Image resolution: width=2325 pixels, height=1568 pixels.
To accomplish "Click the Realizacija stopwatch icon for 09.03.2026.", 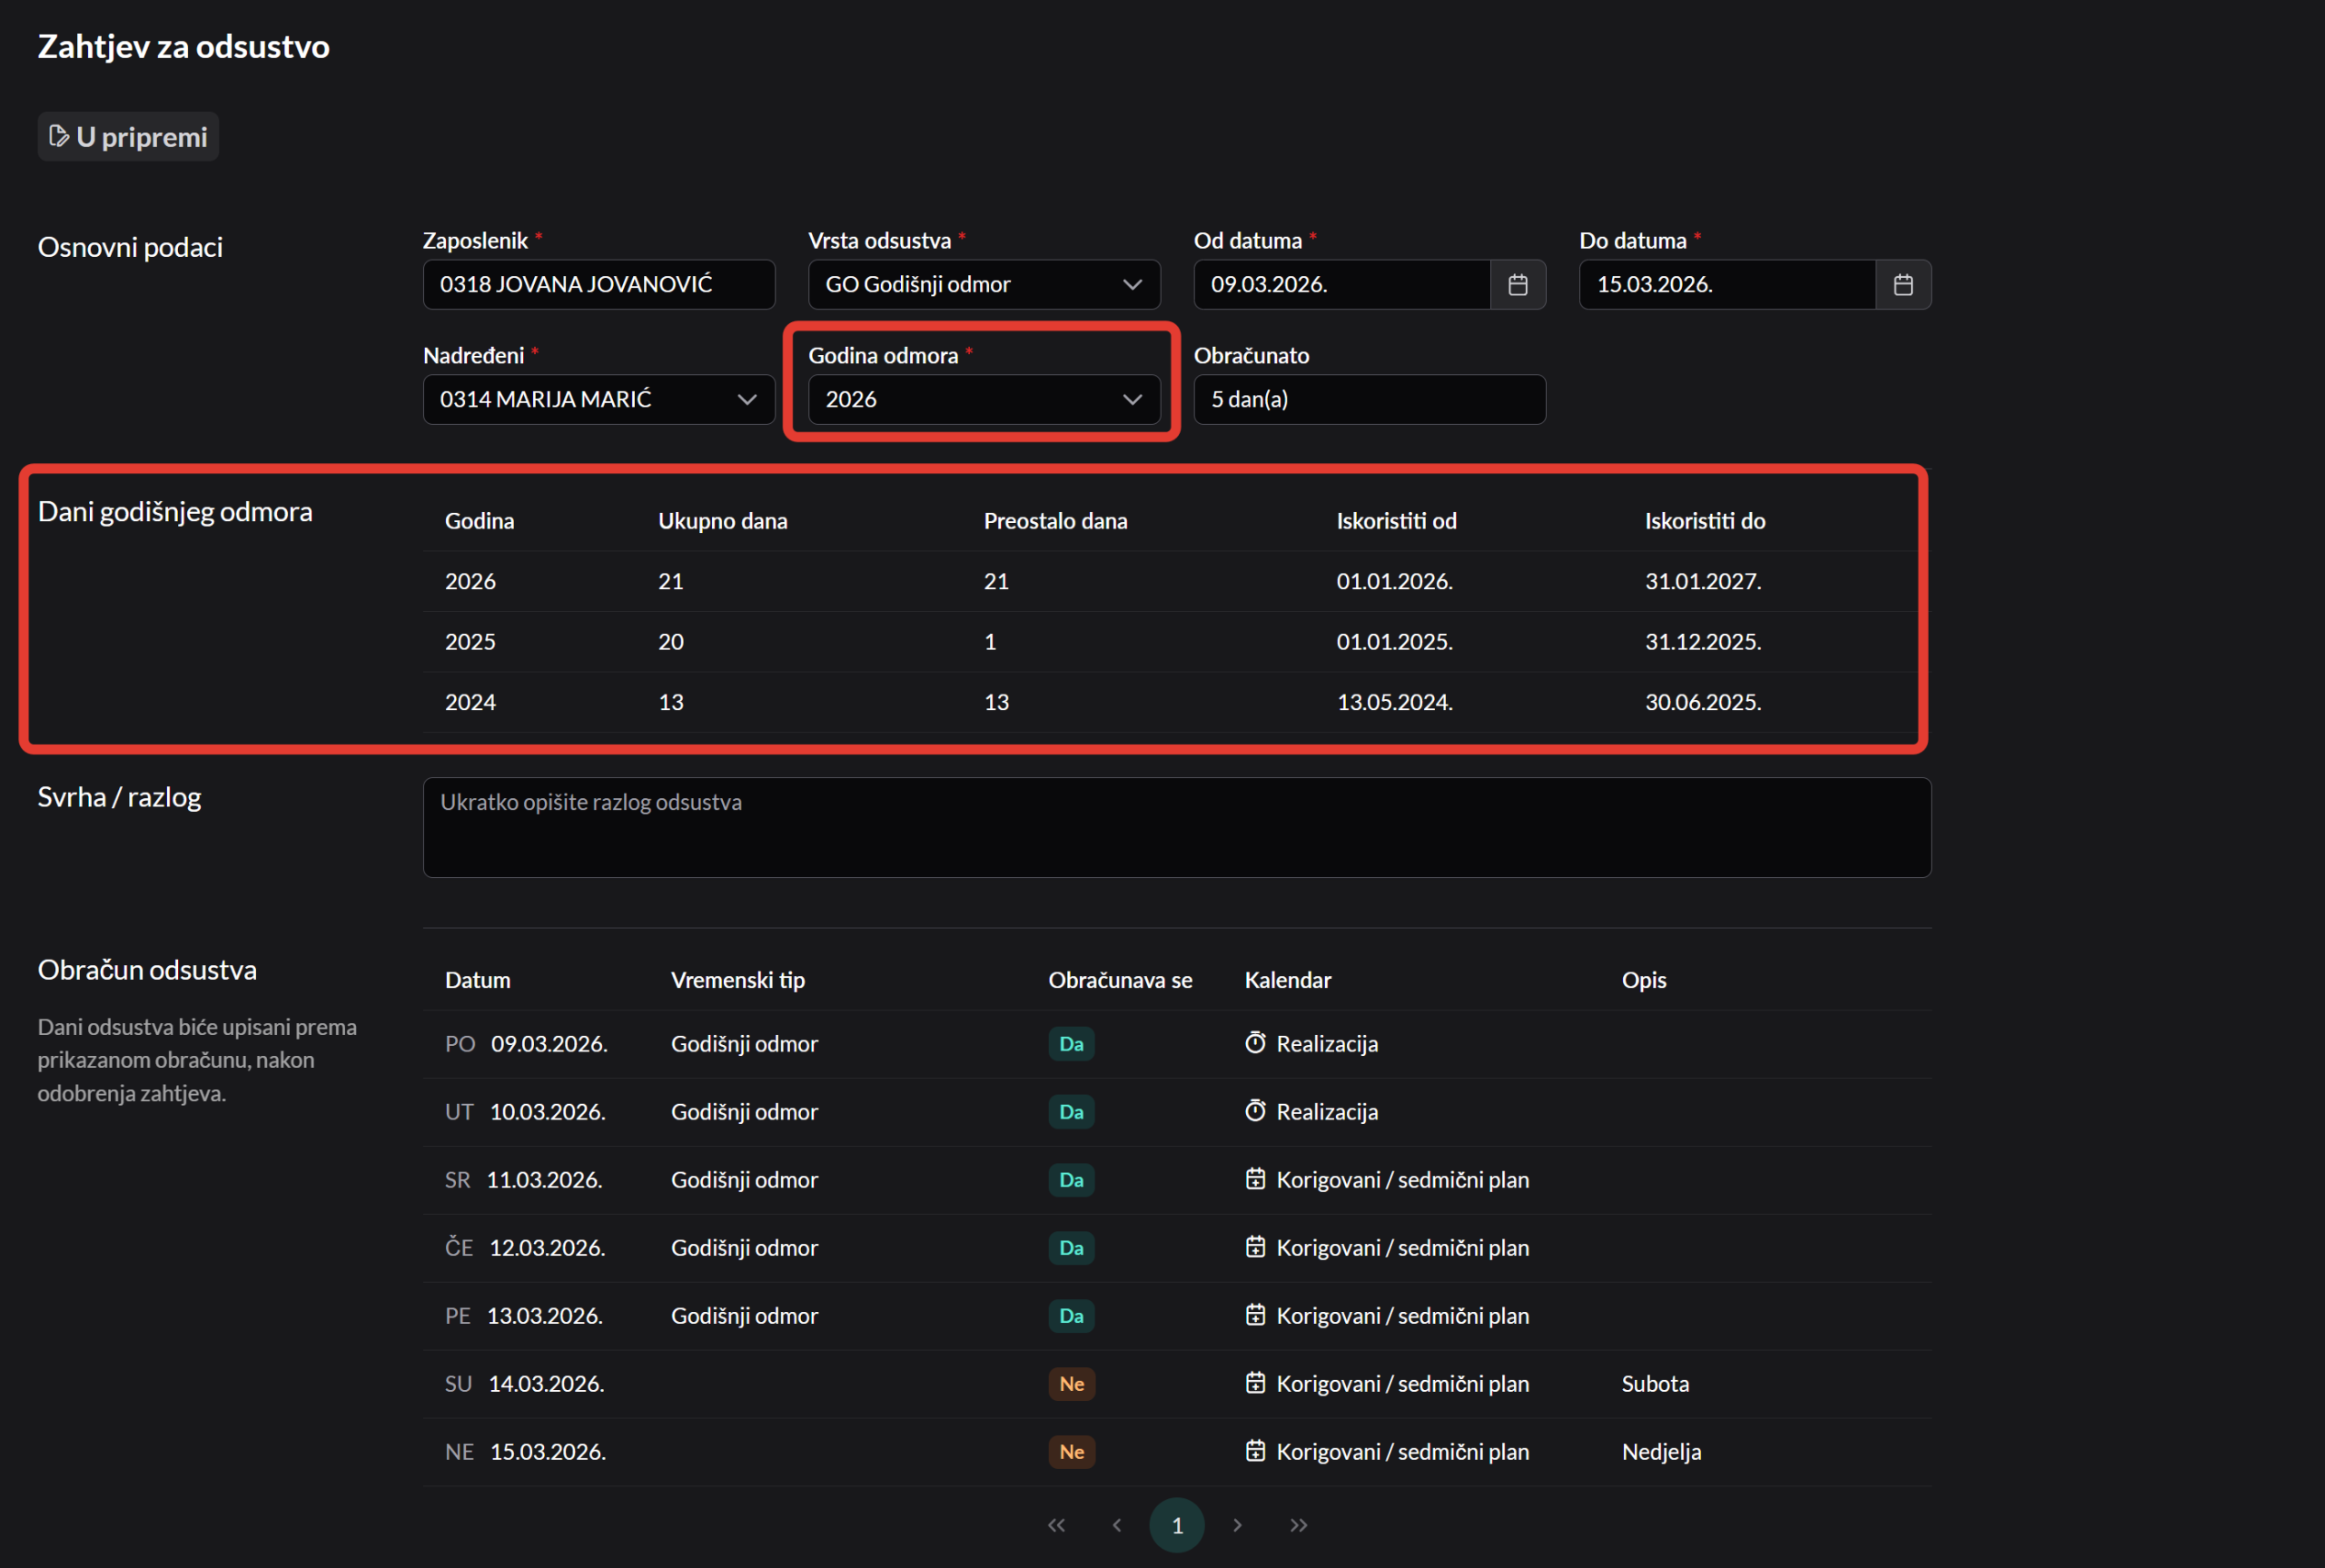I will (1255, 1043).
